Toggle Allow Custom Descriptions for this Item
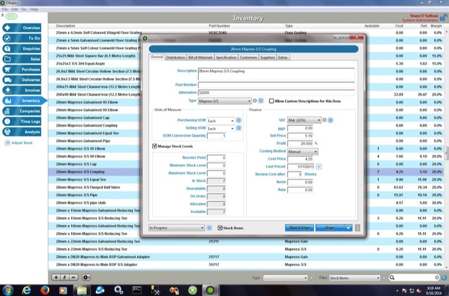The image size is (449, 296). click(x=271, y=101)
